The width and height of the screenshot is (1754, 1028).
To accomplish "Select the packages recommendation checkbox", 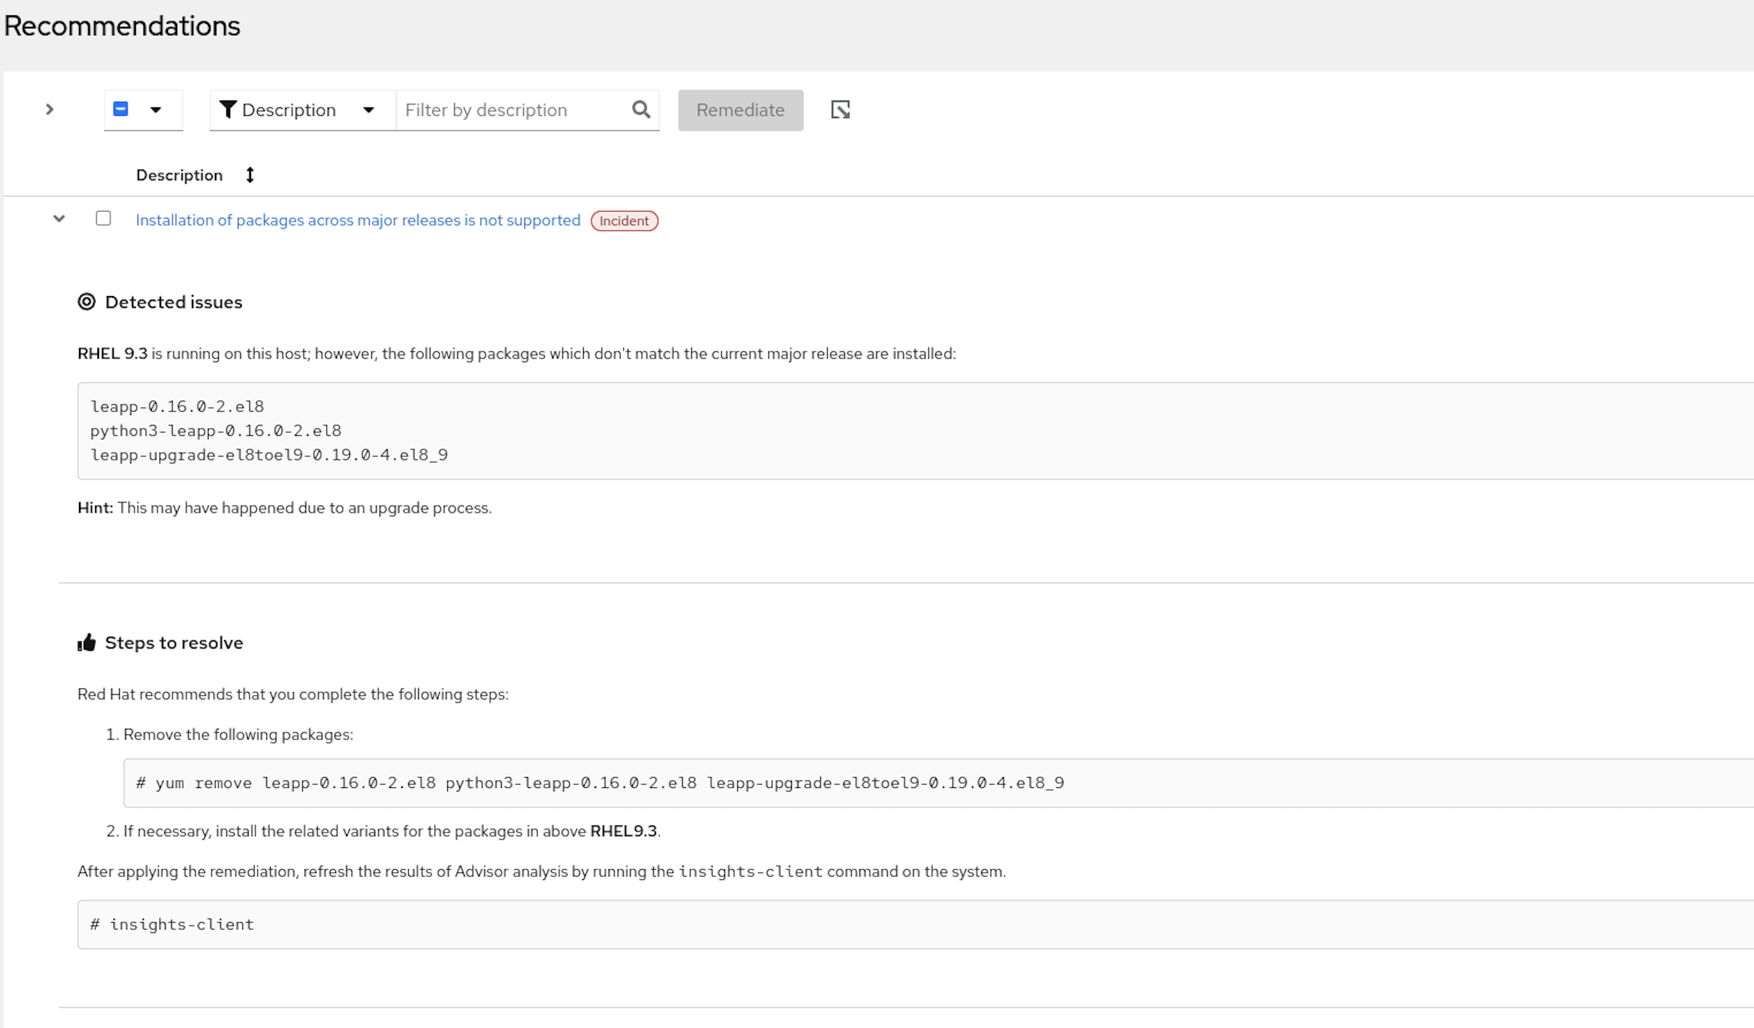I will (104, 219).
